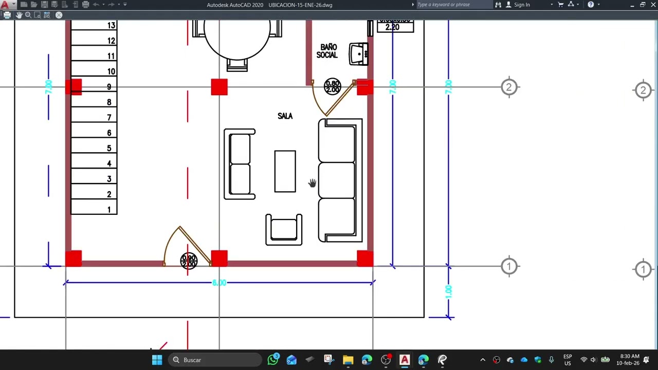Screen dimensions: 658x370
Task: Click stair step number 1
Action: [x=109, y=210]
